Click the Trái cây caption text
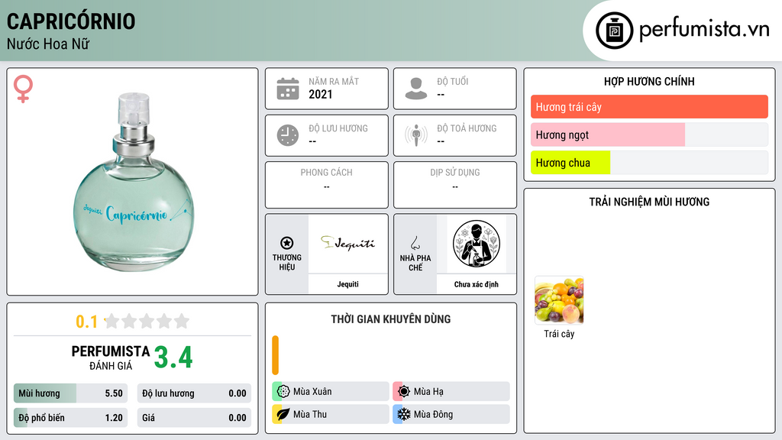 tap(559, 334)
